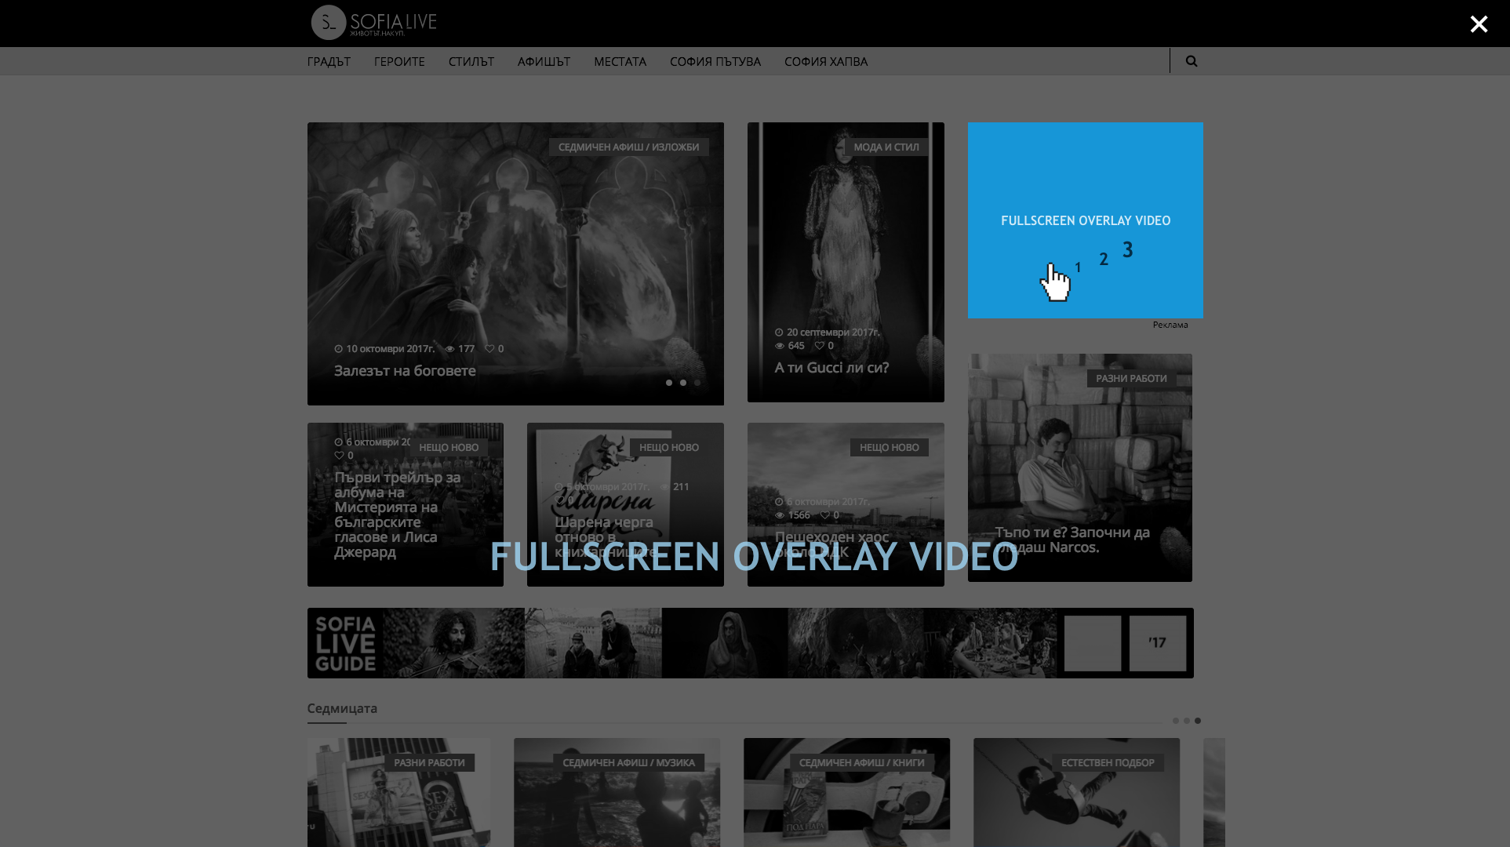Click the views eye icon showing 177
The image size is (1510, 847).
[x=450, y=349]
